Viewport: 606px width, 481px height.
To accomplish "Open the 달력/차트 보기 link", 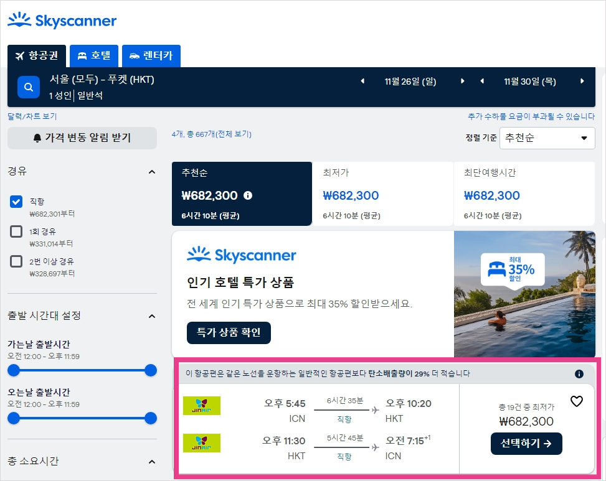I will (x=32, y=116).
